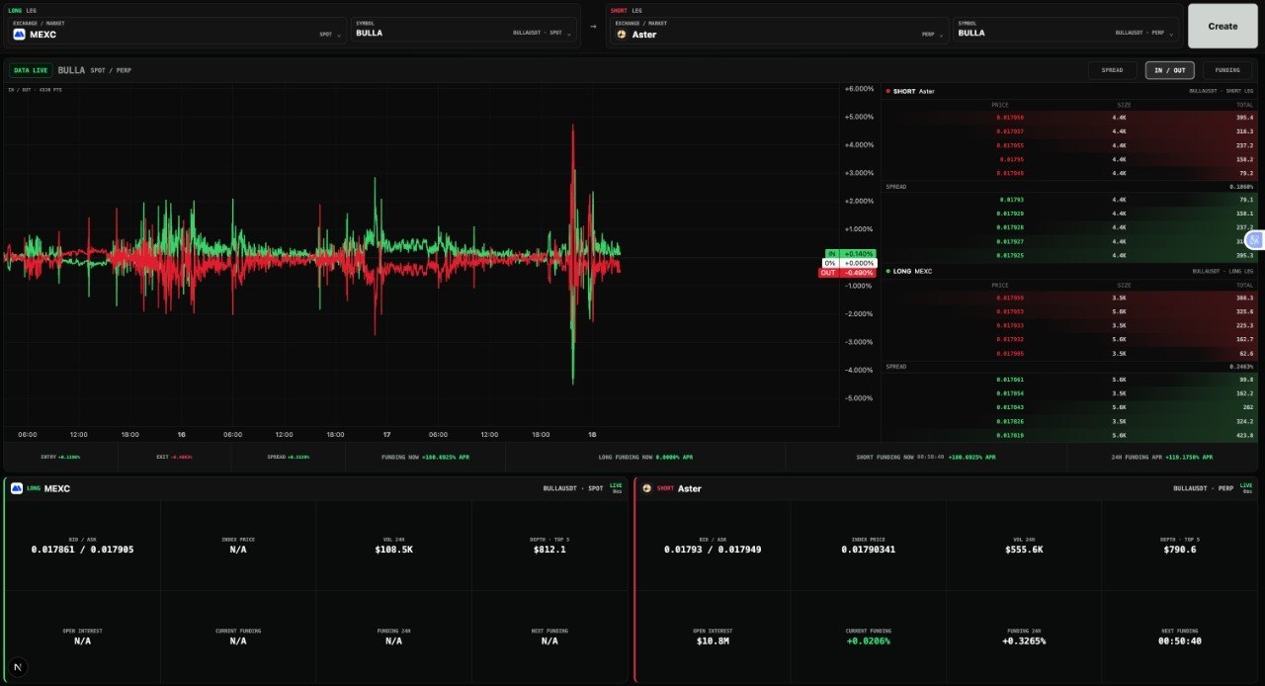Switch chart to SPREAD view
The image size is (1265, 686).
point(1112,70)
